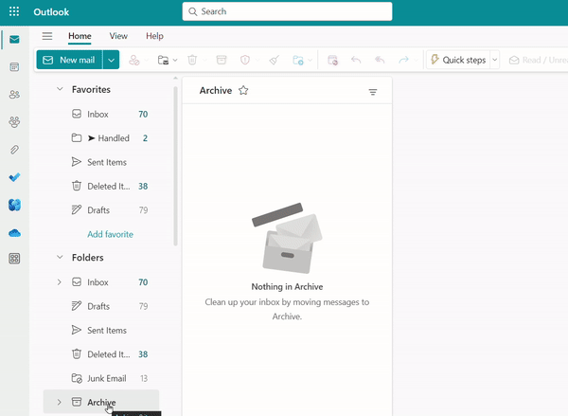Expand the Inbox folder under Folders

point(60,282)
